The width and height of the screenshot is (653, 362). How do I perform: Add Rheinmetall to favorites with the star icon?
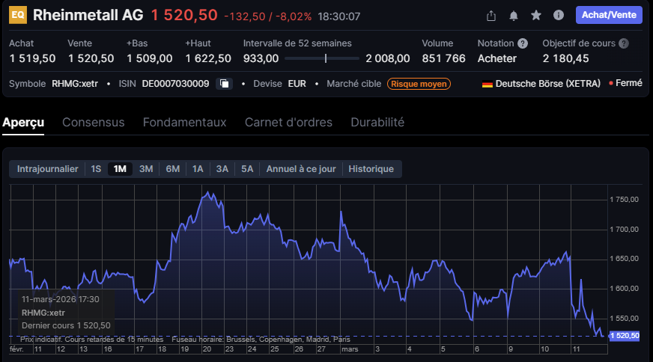pos(536,16)
